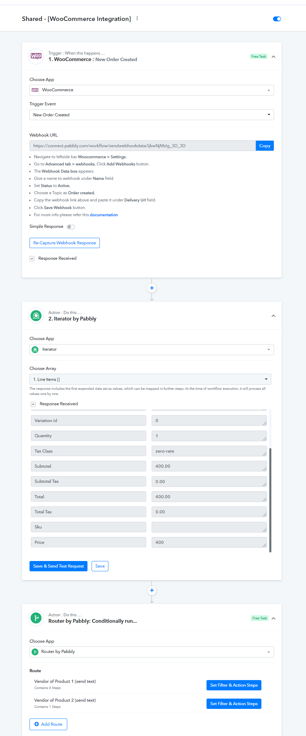
Task: Click the Vendor of Product 2 route name
Action: 65,700
